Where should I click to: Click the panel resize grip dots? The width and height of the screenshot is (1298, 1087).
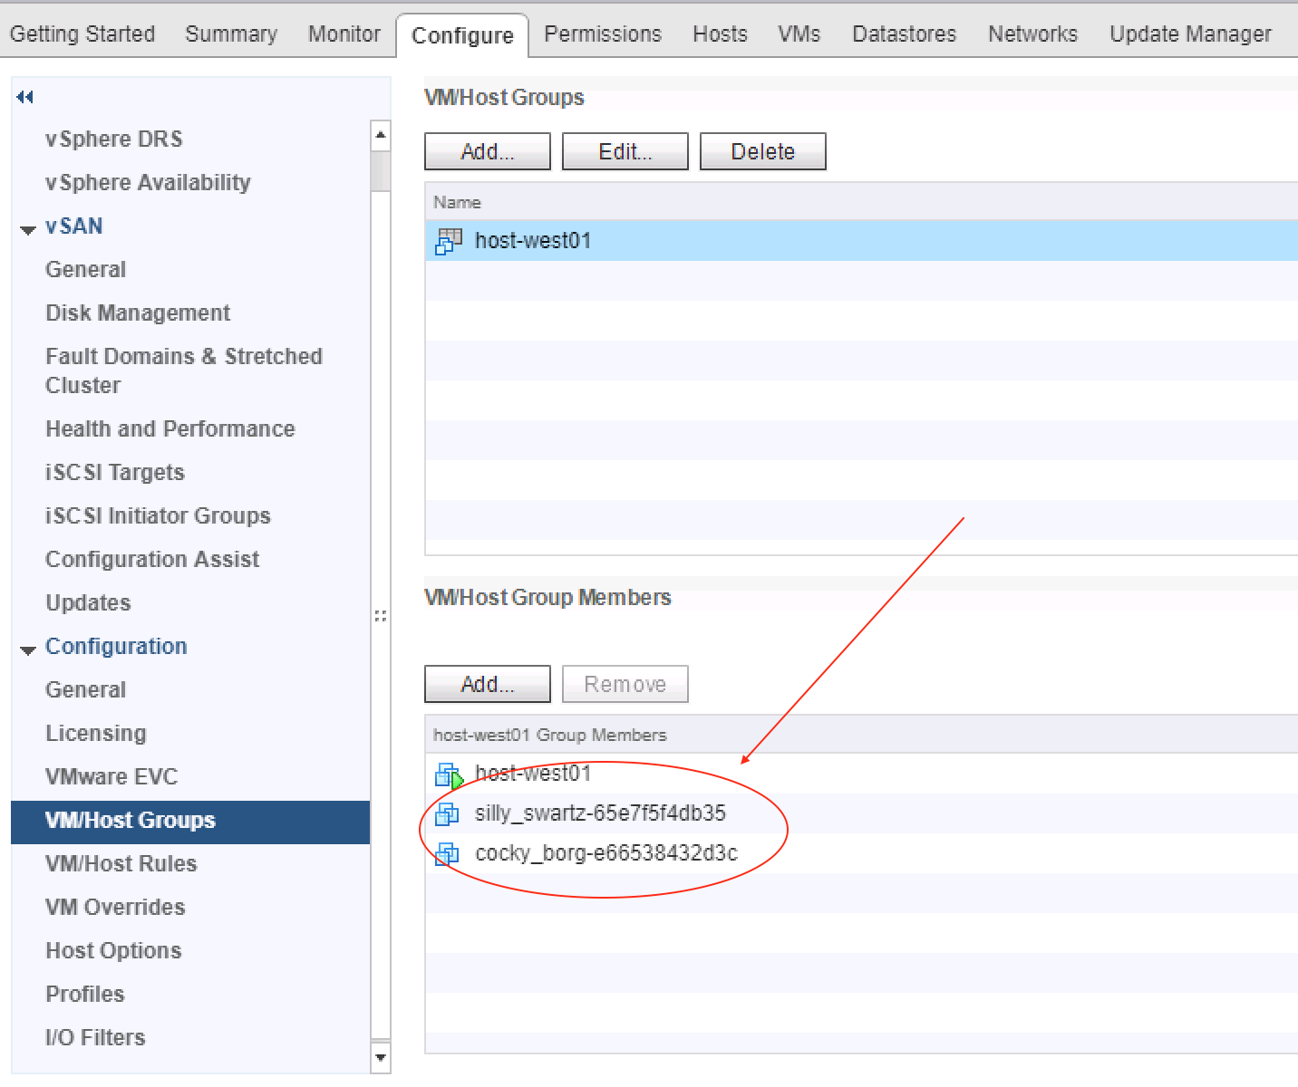(x=381, y=616)
